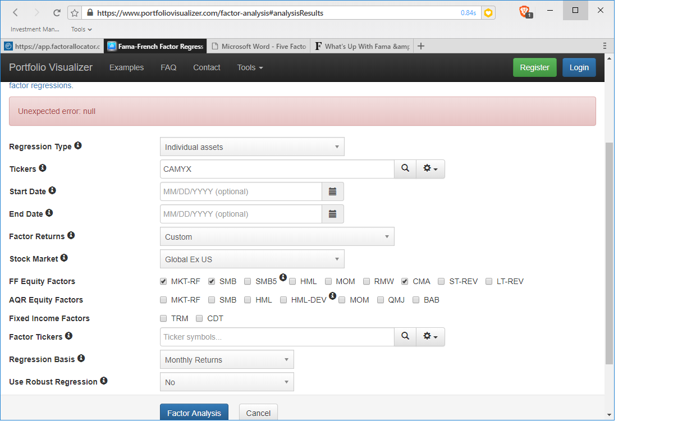Expand Tools bookmark folder
This screenshot has height=448, width=696.
click(x=82, y=29)
